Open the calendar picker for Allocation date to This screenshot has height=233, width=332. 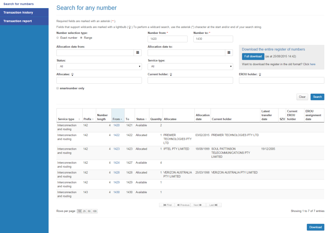click(229, 52)
